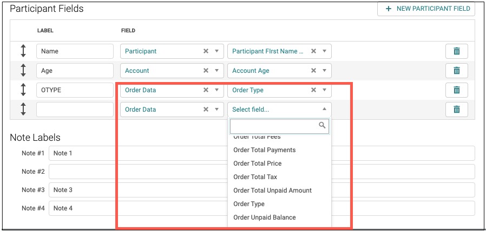Delete the Age participant field row

[457, 71]
